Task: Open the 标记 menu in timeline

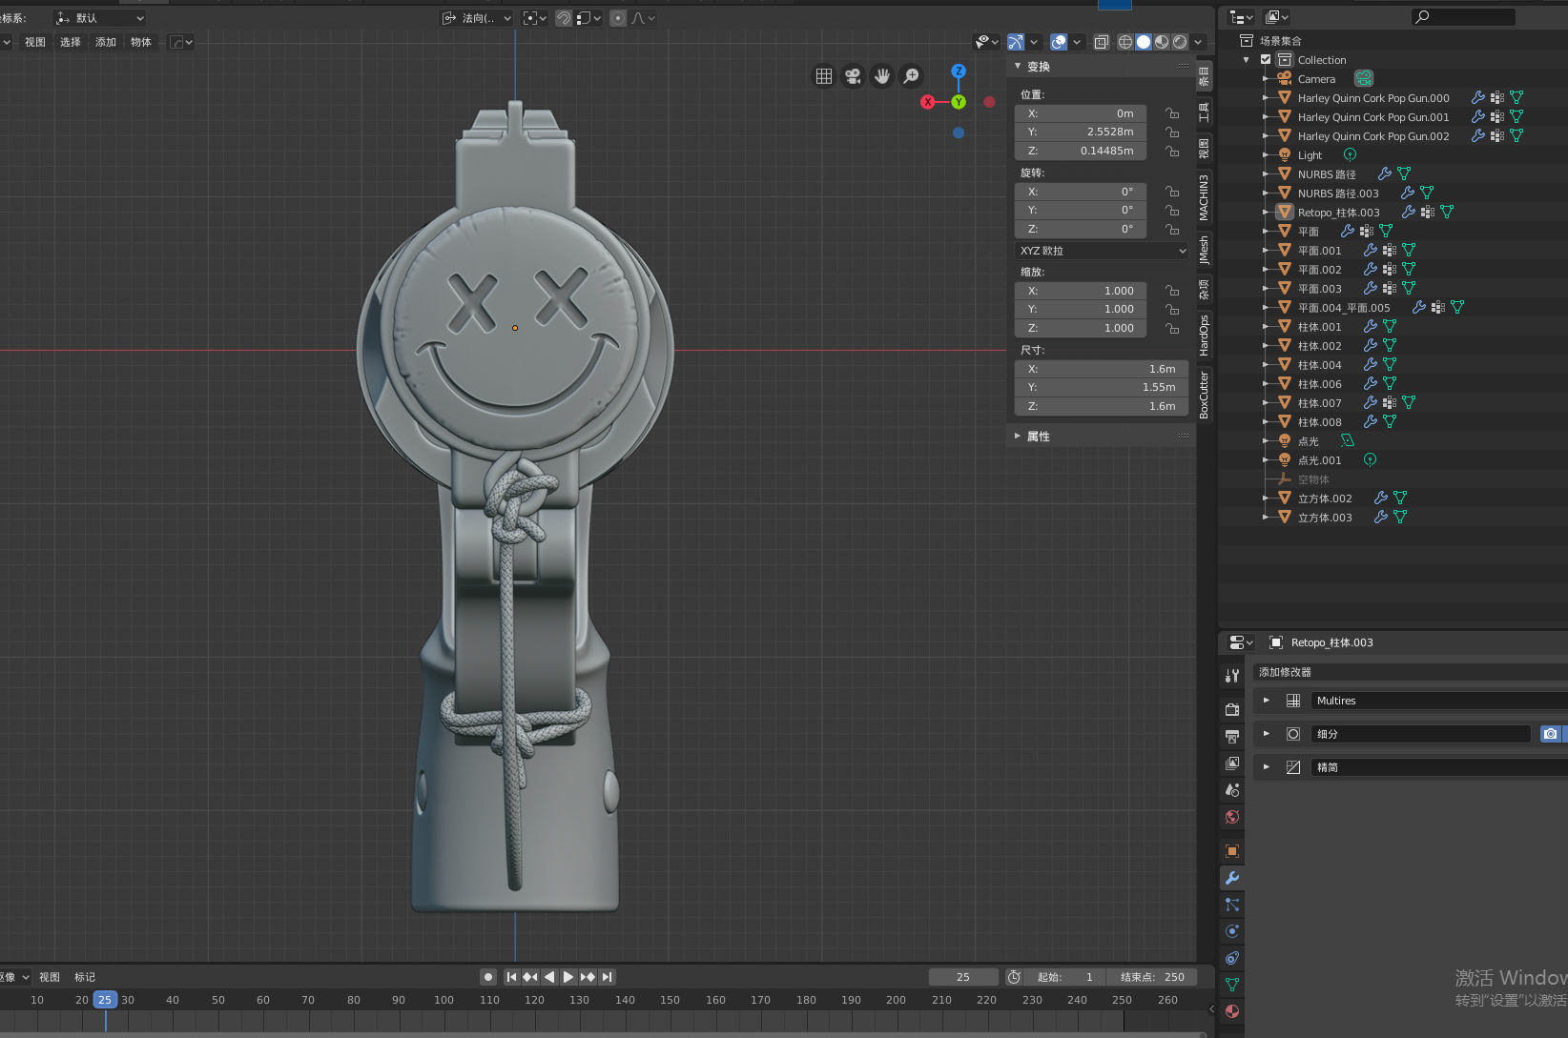Action: tap(85, 977)
